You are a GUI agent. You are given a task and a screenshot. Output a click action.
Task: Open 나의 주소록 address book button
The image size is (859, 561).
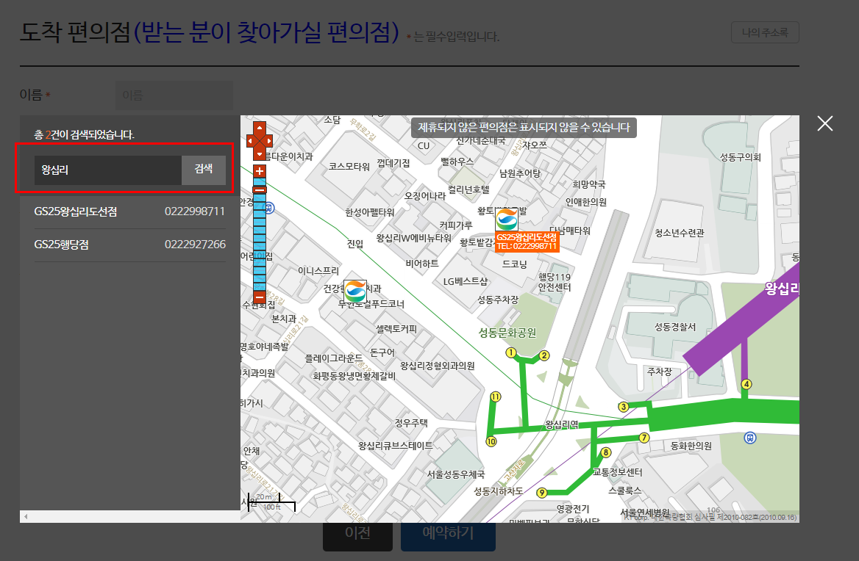point(765,32)
